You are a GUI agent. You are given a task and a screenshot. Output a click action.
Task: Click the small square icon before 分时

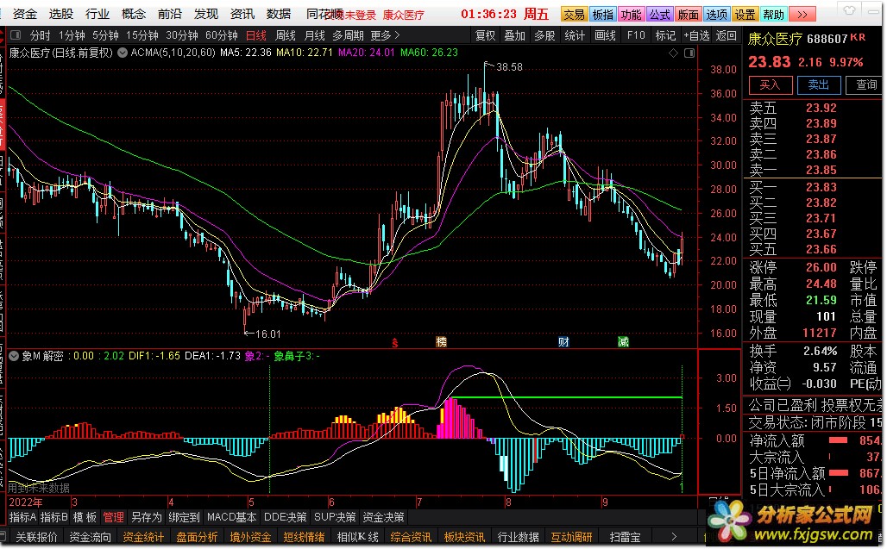[x=16, y=35]
